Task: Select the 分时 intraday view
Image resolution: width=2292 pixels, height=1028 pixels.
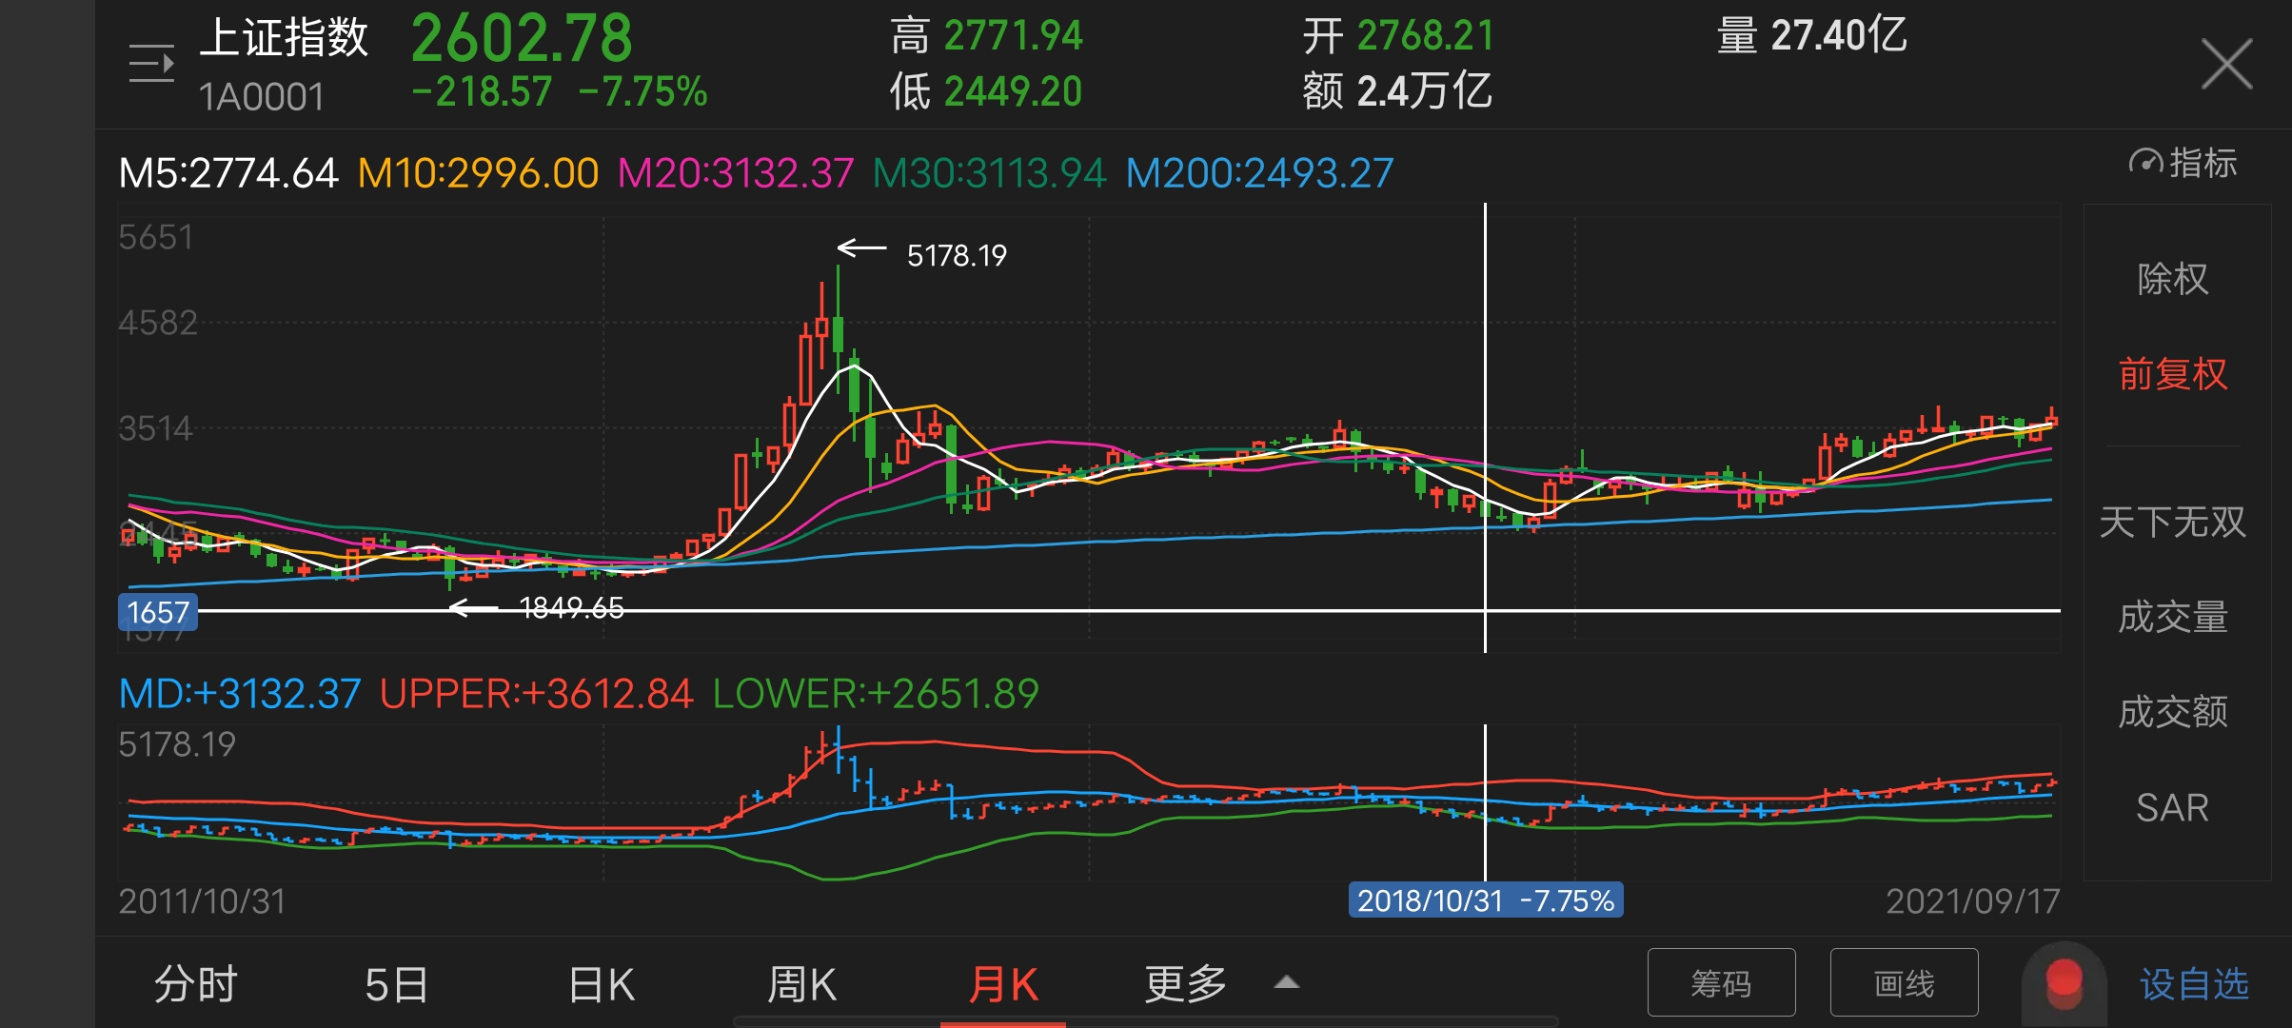Action: 195,983
